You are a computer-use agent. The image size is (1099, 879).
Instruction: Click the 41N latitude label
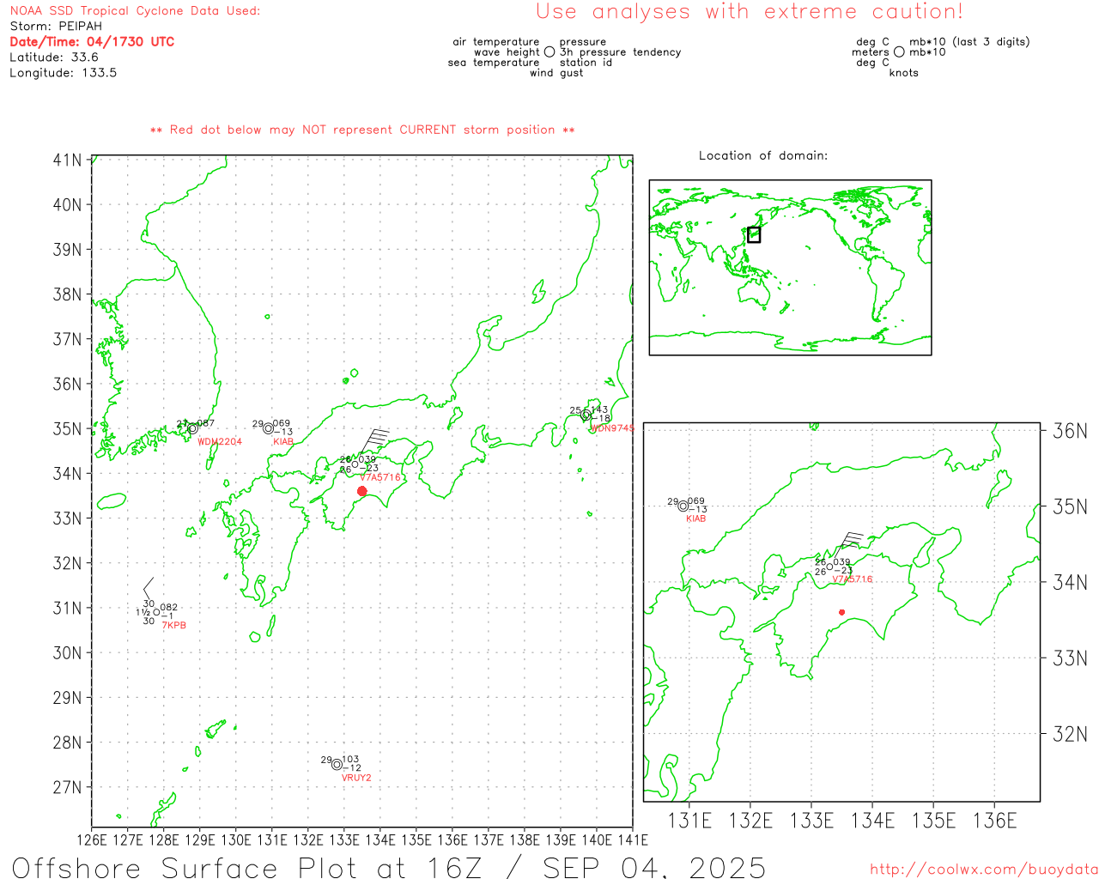[x=67, y=161]
